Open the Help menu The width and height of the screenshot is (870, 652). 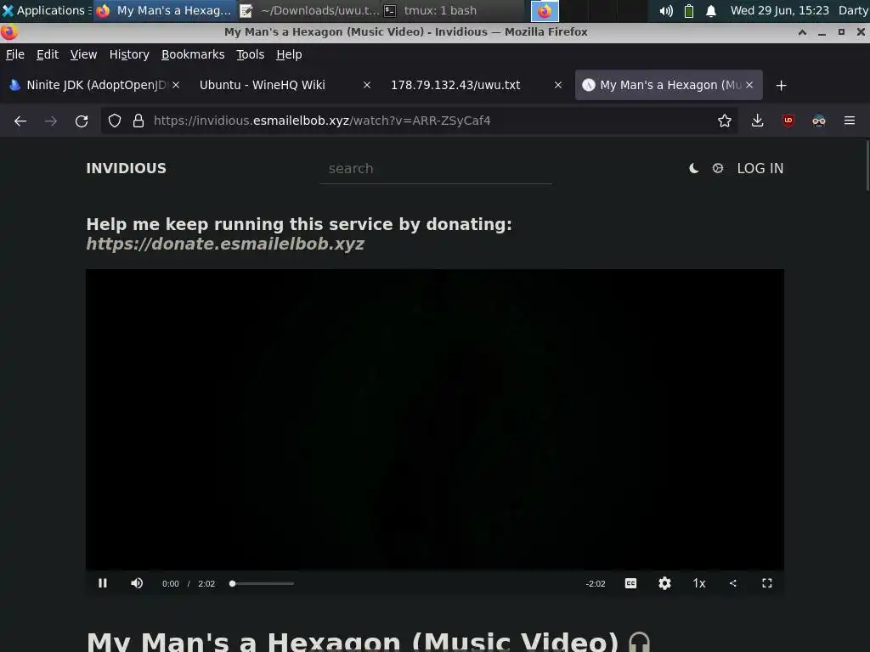pos(289,54)
